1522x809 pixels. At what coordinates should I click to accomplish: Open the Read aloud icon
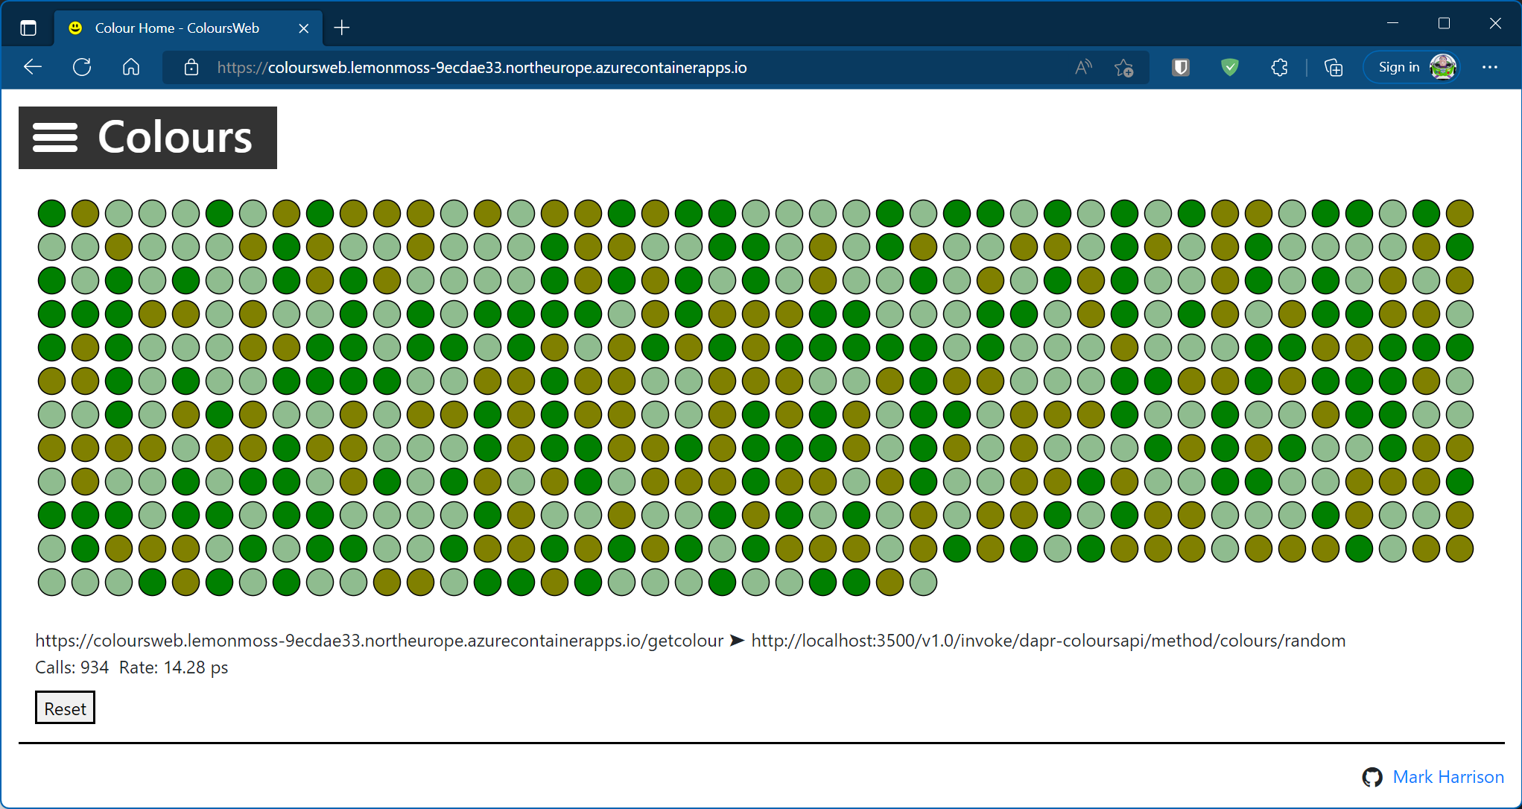point(1083,68)
